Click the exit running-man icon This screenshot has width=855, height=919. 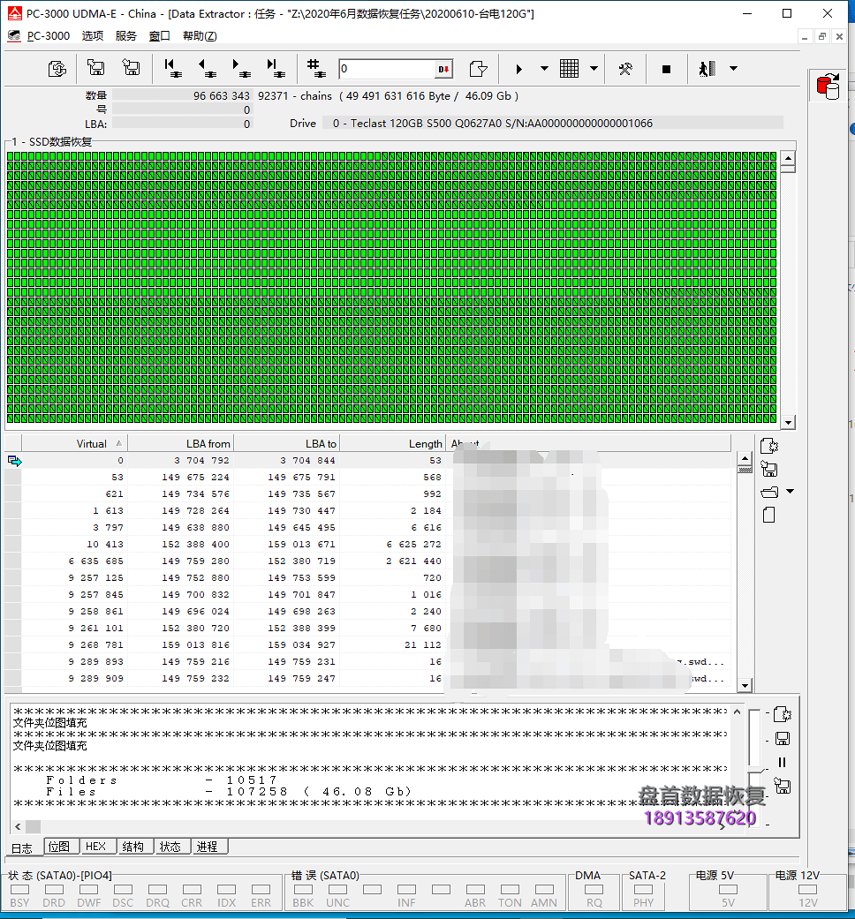pyautogui.click(x=707, y=69)
